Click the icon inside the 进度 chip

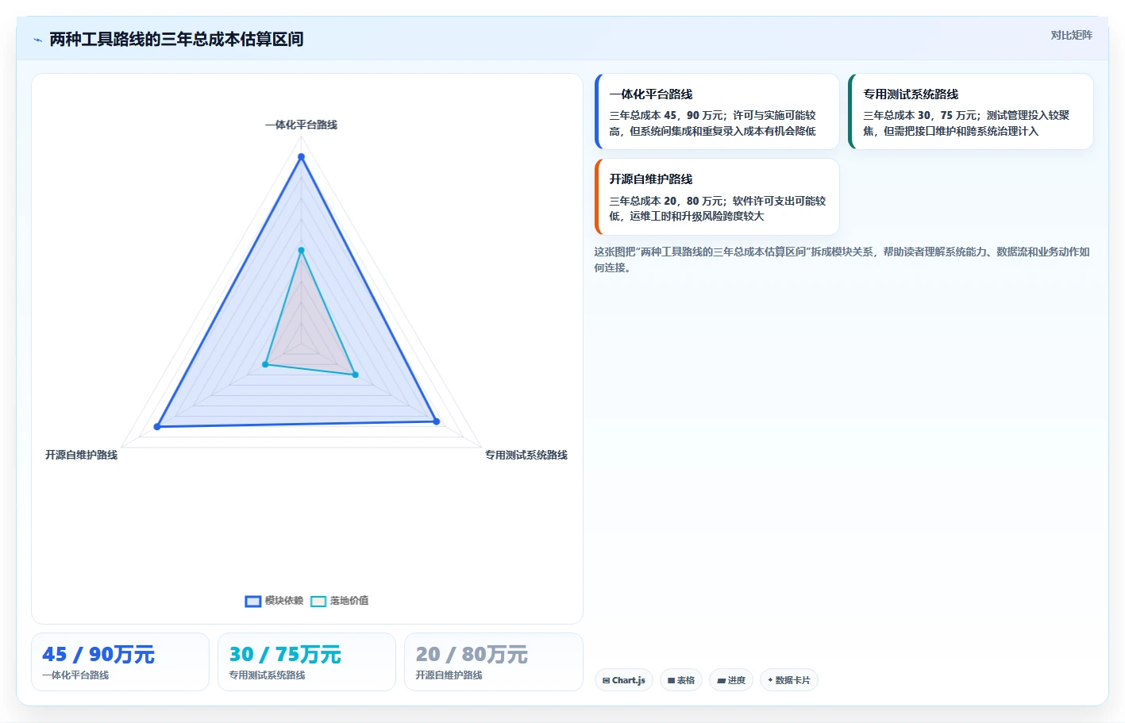pos(721,681)
